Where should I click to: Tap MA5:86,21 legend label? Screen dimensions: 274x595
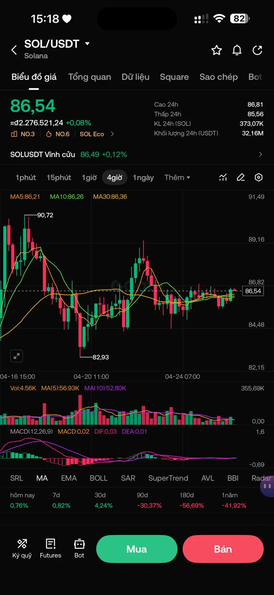click(25, 197)
